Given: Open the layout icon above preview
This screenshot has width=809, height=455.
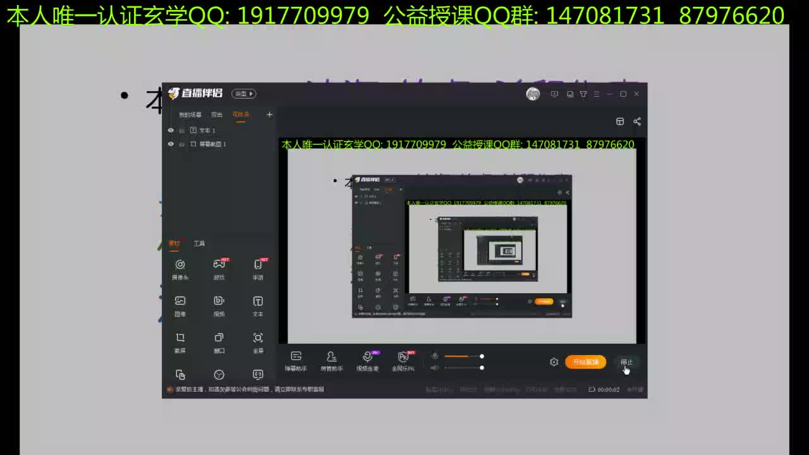Looking at the screenshot, I should coord(620,121).
